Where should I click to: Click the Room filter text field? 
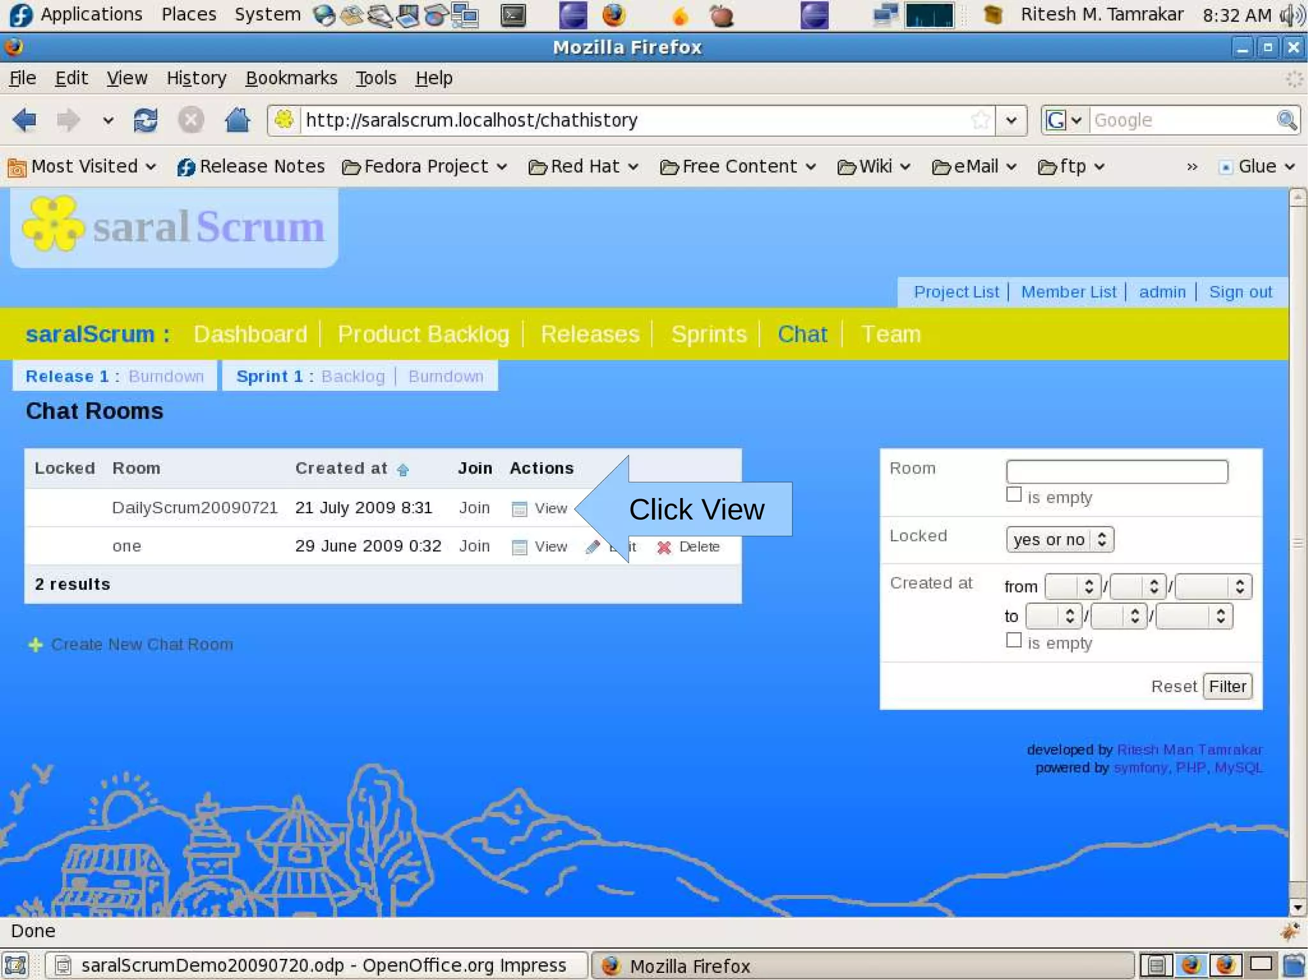[x=1116, y=471]
